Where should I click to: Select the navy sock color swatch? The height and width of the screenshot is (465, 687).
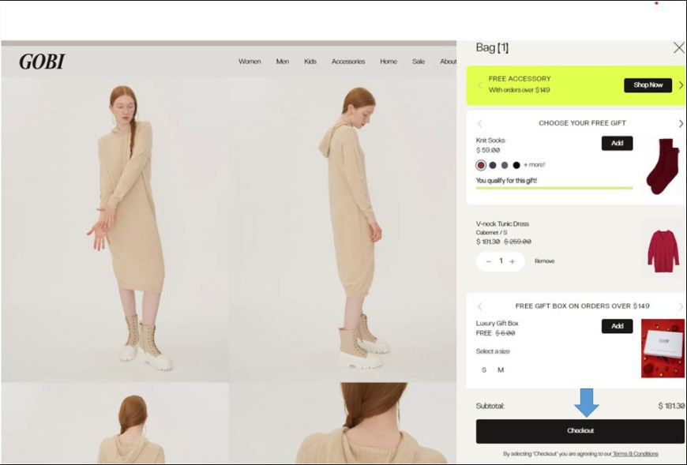tap(493, 165)
